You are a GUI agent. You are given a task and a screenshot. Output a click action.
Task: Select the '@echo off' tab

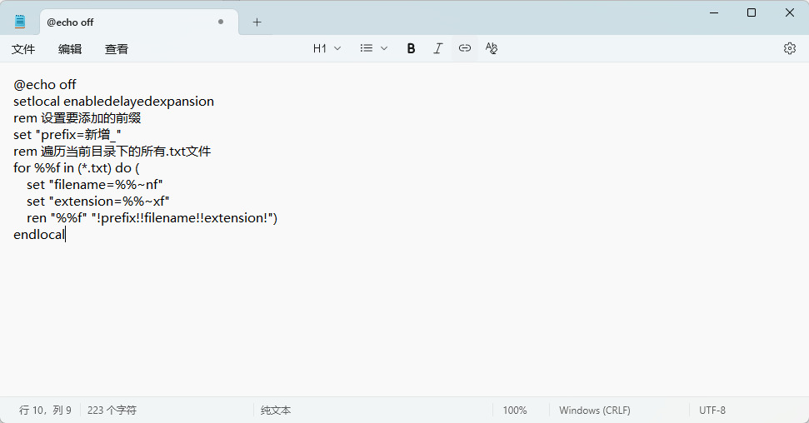[x=139, y=22]
